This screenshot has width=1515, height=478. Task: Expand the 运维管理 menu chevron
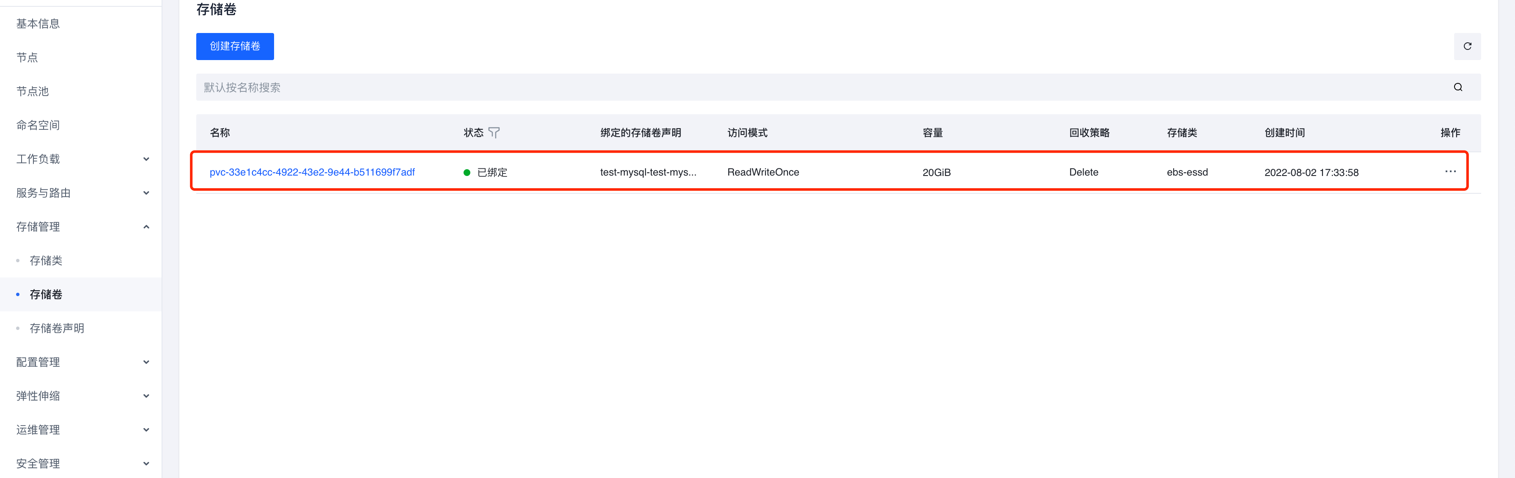click(x=146, y=430)
